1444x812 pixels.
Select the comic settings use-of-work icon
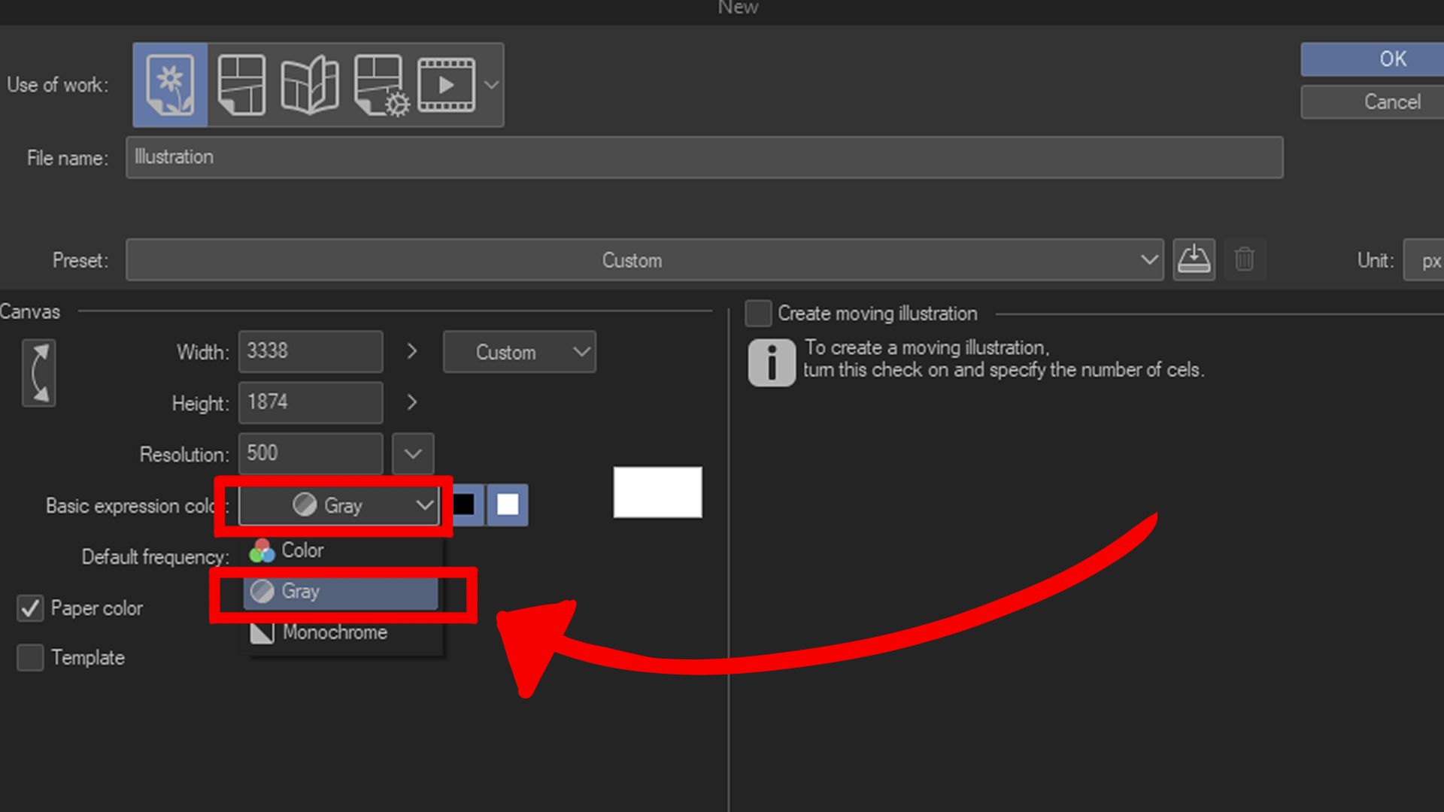(x=381, y=84)
